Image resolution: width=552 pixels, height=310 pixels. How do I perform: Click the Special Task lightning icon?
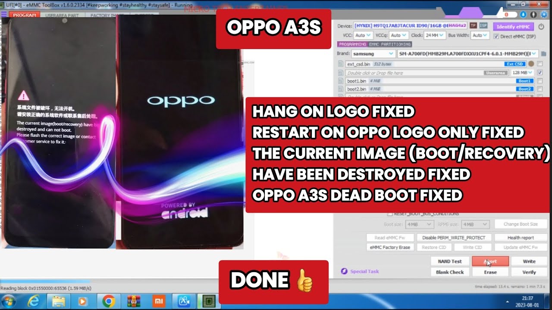coord(344,271)
